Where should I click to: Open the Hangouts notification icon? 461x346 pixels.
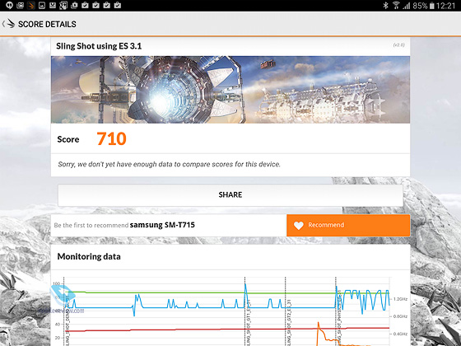[x=9, y=5]
